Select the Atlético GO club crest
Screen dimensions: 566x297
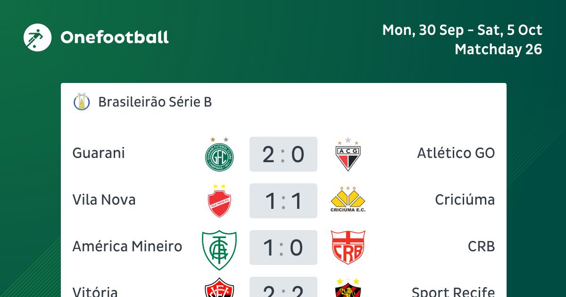tap(348, 155)
